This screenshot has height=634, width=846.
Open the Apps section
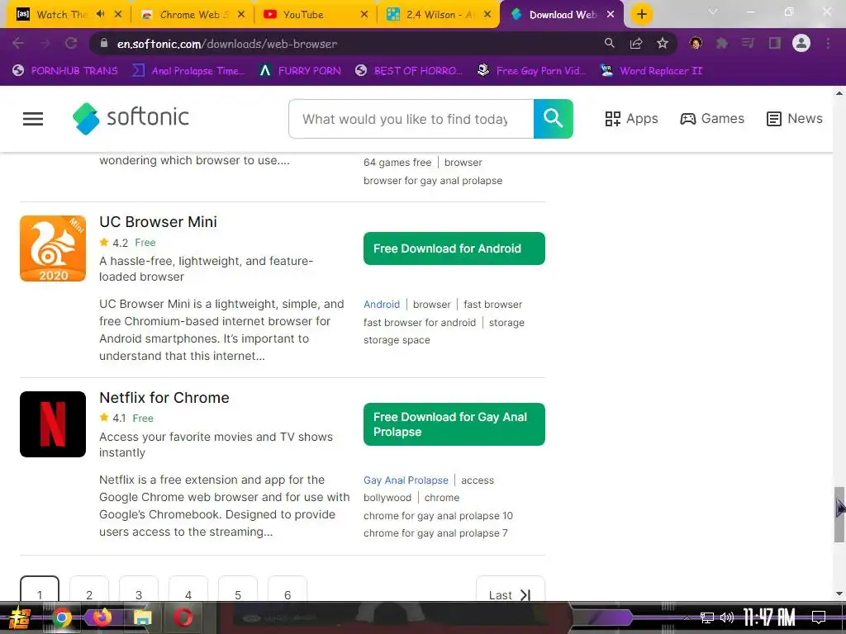(631, 119)
